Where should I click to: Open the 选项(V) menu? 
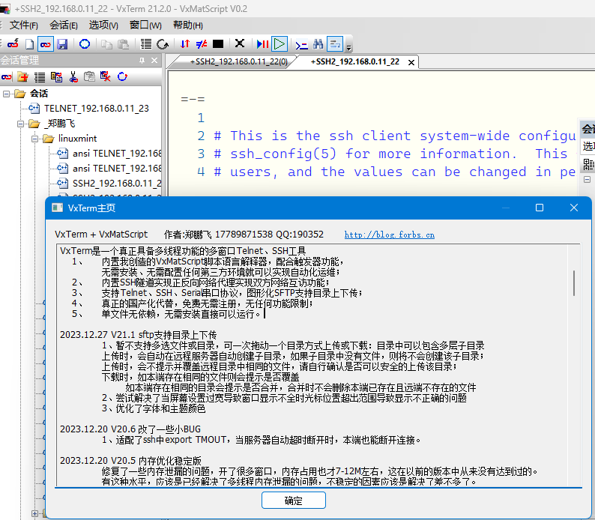(x=103, y=25)
